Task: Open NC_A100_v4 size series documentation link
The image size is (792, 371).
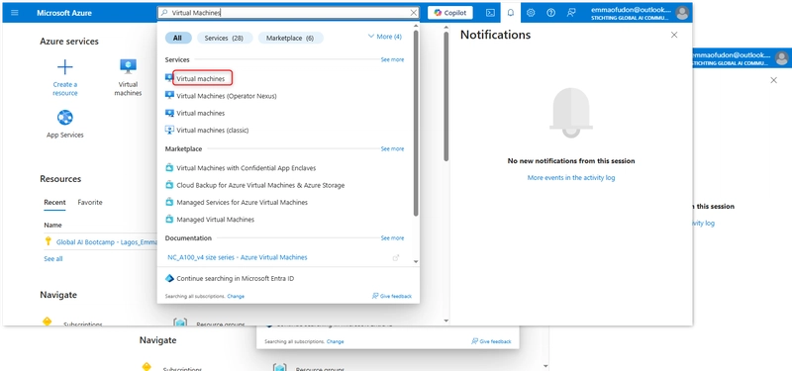Action: coord(238,257)
